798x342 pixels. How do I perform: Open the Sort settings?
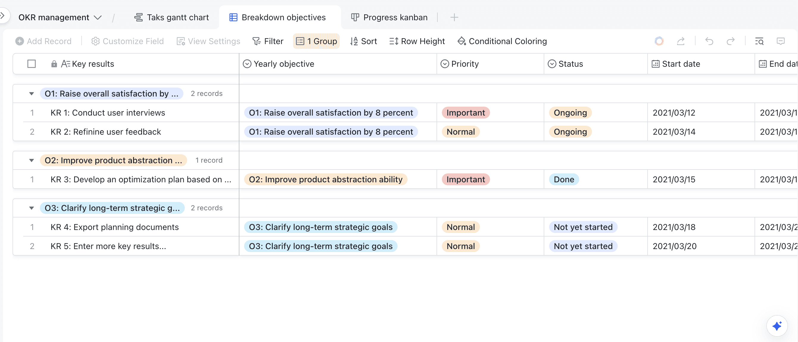[363, 41]
